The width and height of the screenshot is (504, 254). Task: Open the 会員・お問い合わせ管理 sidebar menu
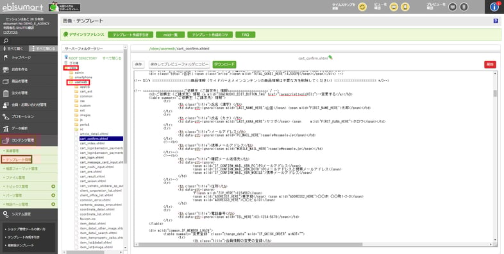[x=29, y=105]
